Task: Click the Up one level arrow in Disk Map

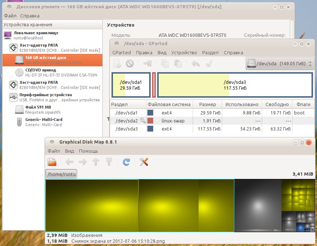Action: coord(96,162)
